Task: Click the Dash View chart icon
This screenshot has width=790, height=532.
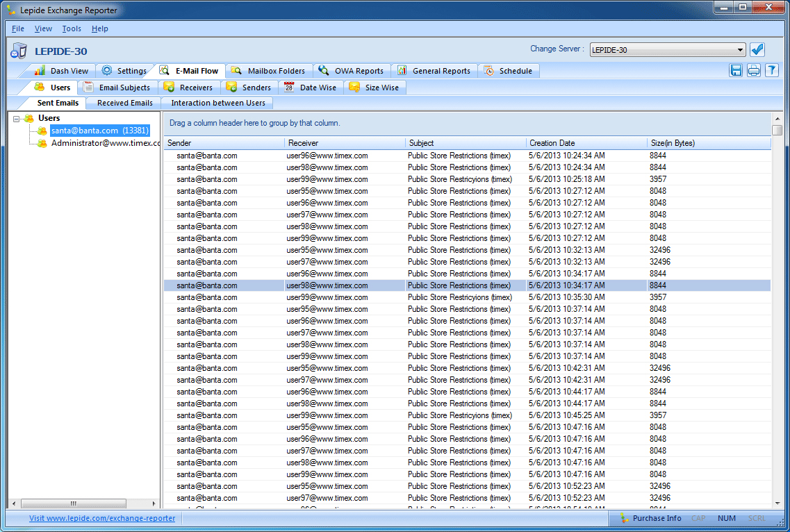Action: [x=40, y=71]
